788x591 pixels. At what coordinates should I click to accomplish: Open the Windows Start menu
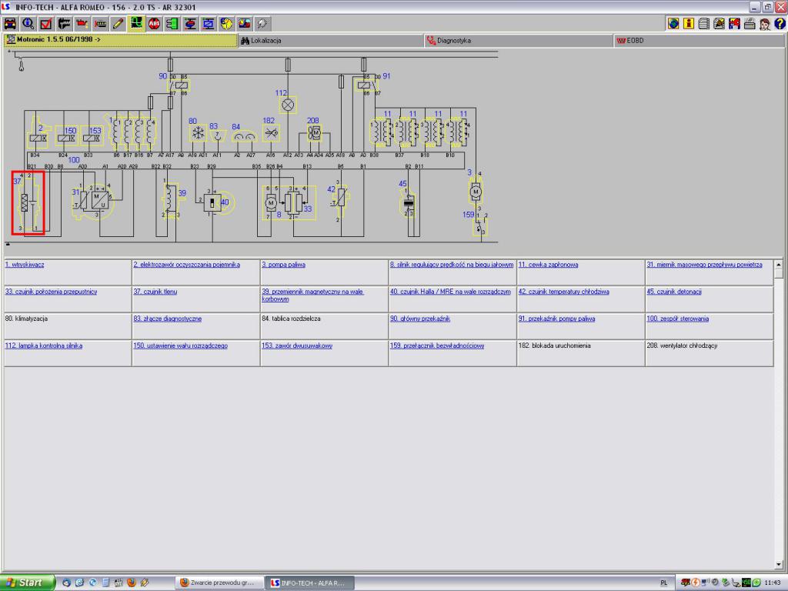[27, 583]
